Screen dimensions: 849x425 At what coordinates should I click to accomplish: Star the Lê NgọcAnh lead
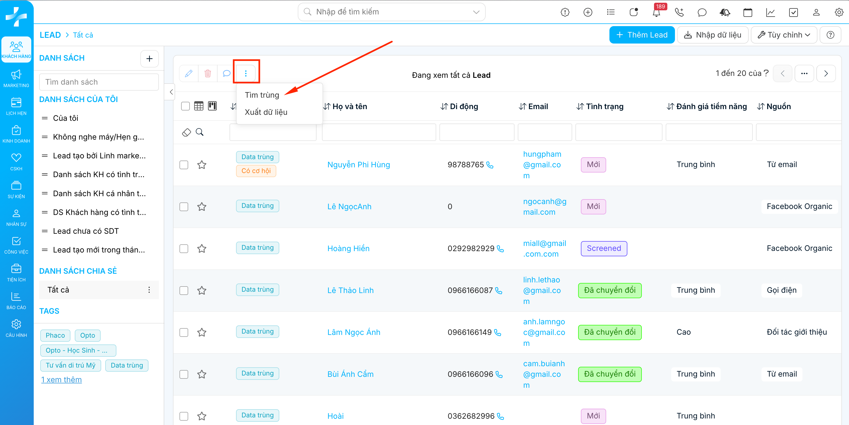coord(202,207)
